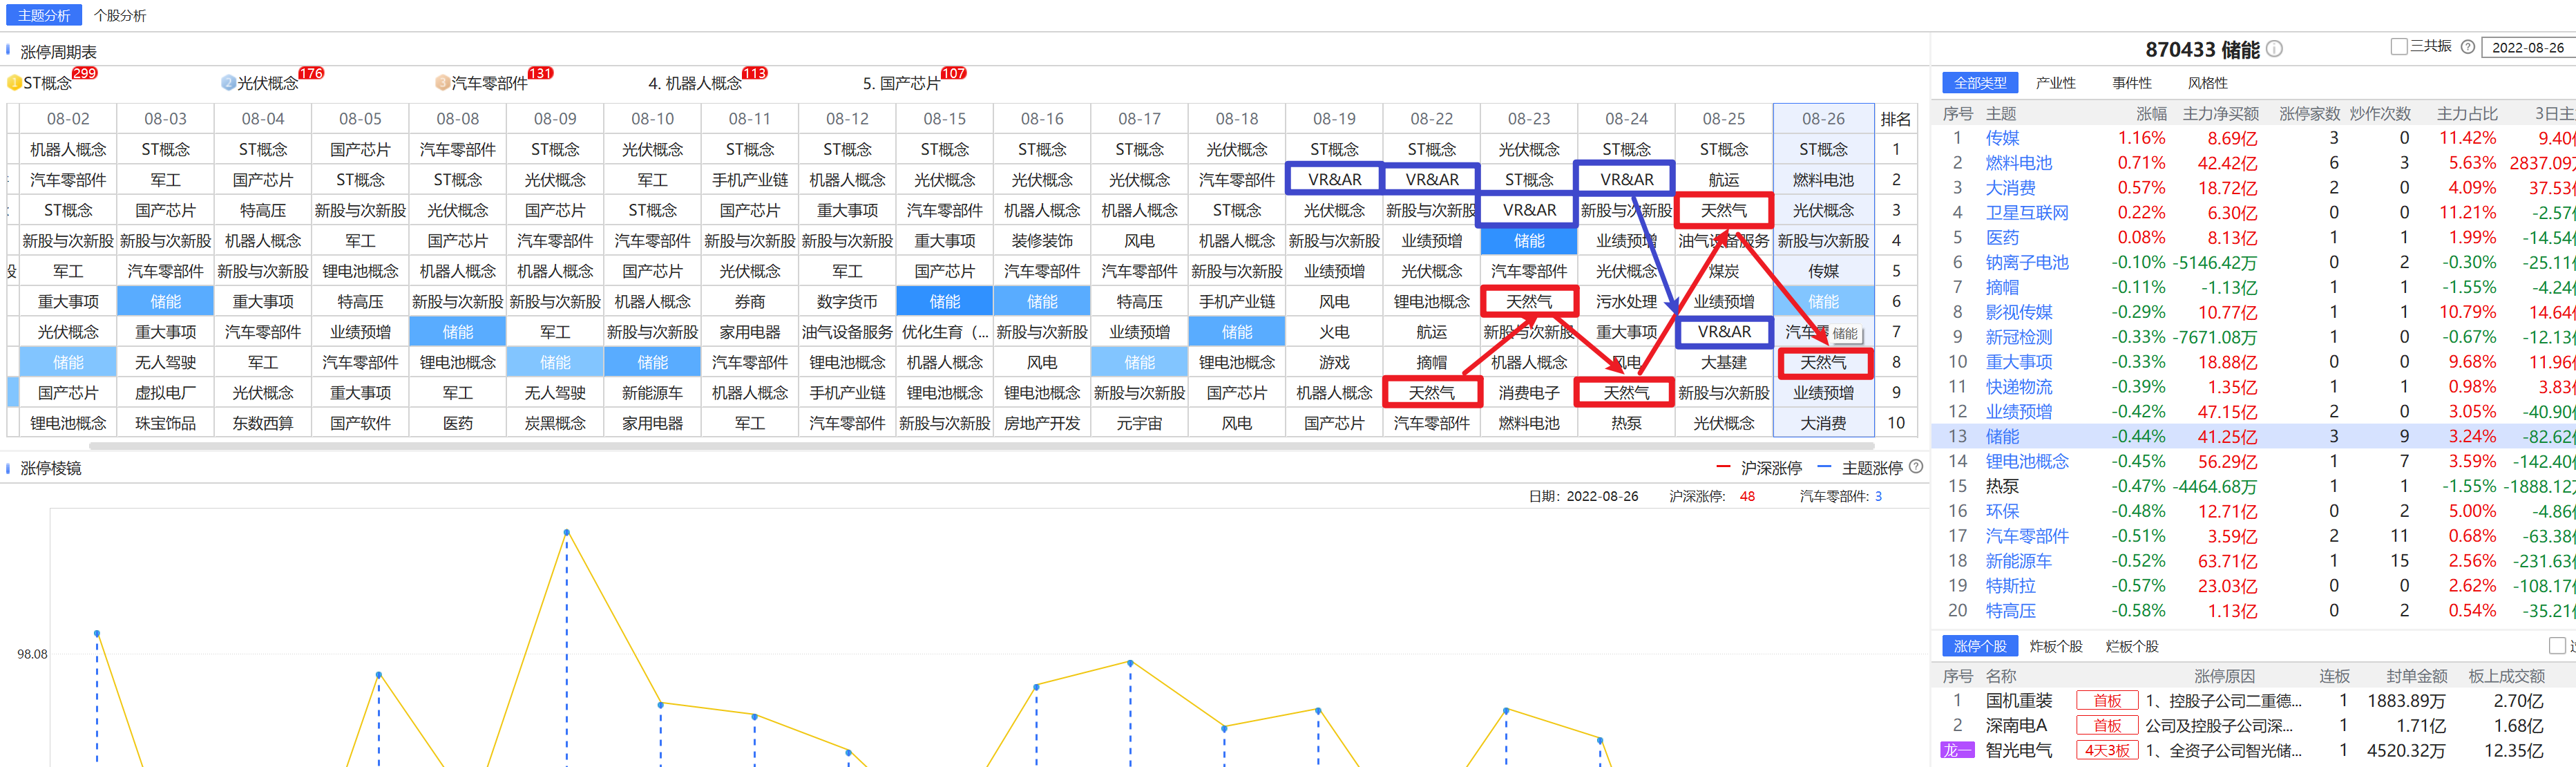
Task: Select the 风格性 filter tab
Action: click(x=2208, y=83)
